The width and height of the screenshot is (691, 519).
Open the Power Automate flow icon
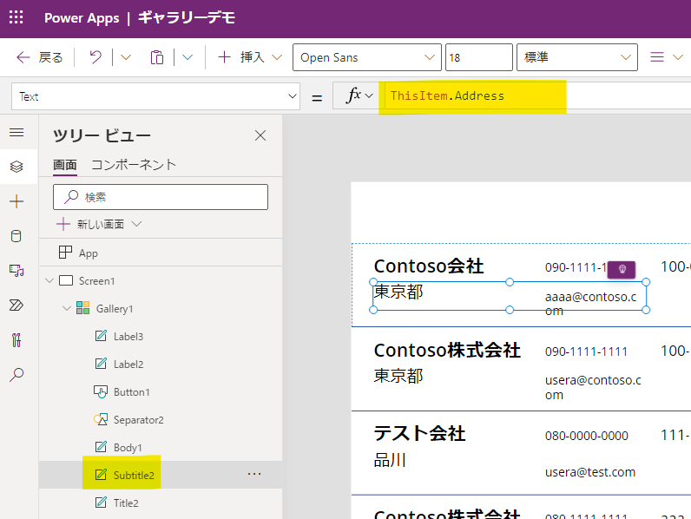click(x=16, y=305)
